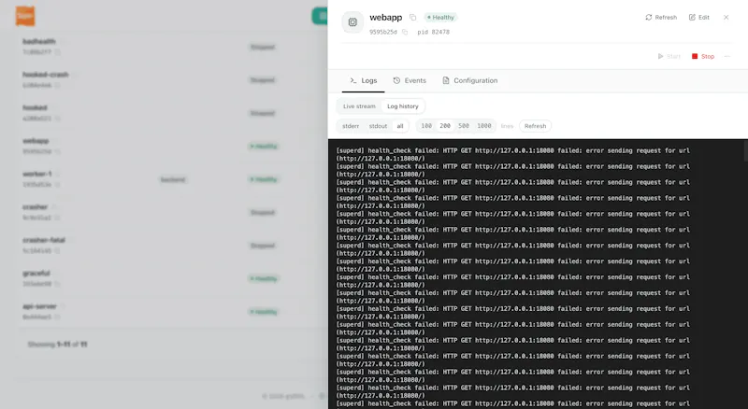Open the Edit process dialog
This screenshot has width=748, height=409.
(x=698, y=17)
